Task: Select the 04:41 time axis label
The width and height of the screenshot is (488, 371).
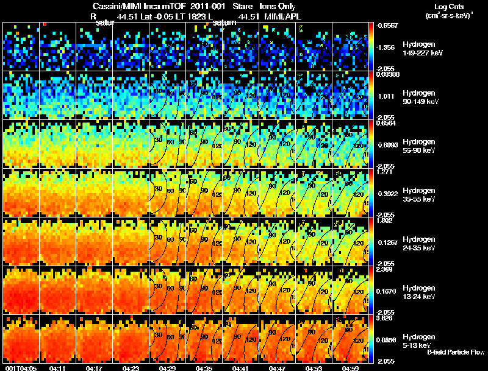Action: [240, 368]
